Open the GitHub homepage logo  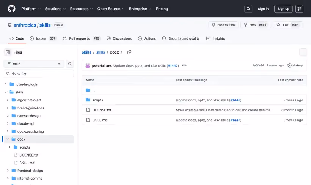(11, 9)
